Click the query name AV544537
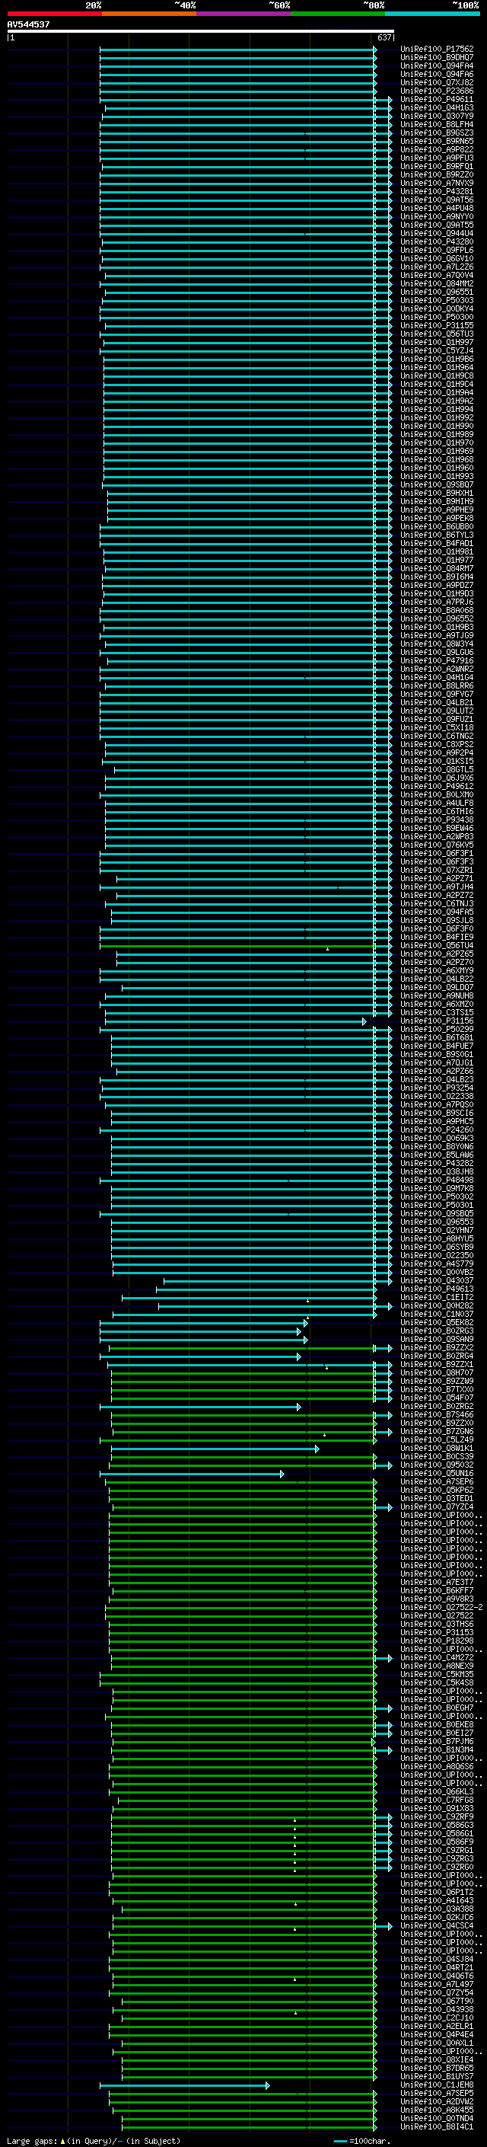This screenshot has width=487, height=2147. [x=28, y=24]
